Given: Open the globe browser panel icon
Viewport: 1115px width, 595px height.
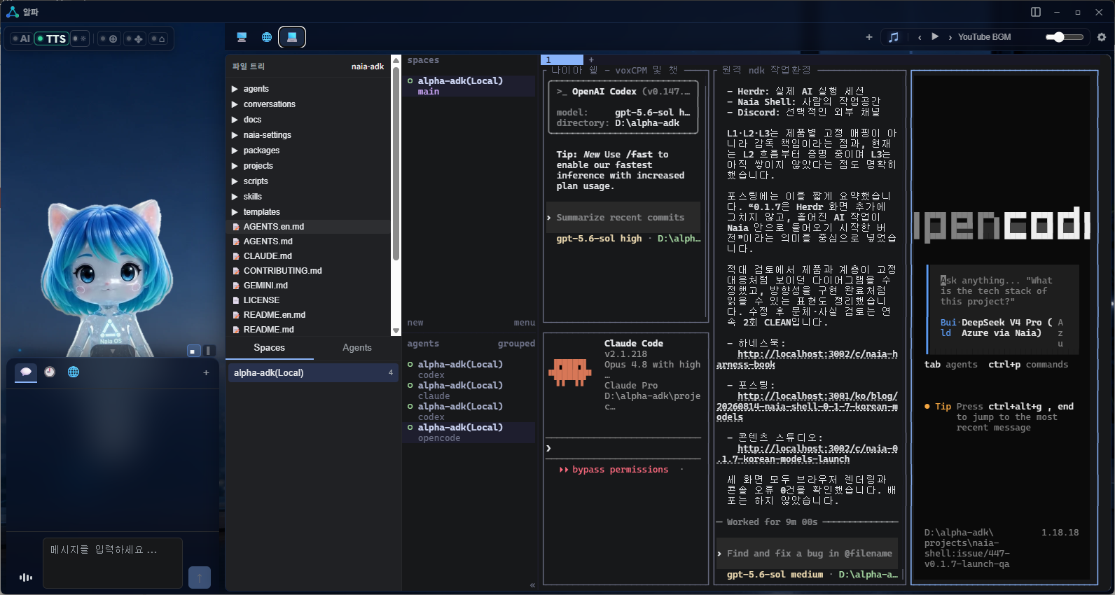Looking at the screenshot, I should pyautogui.click(x=267, y=37).
